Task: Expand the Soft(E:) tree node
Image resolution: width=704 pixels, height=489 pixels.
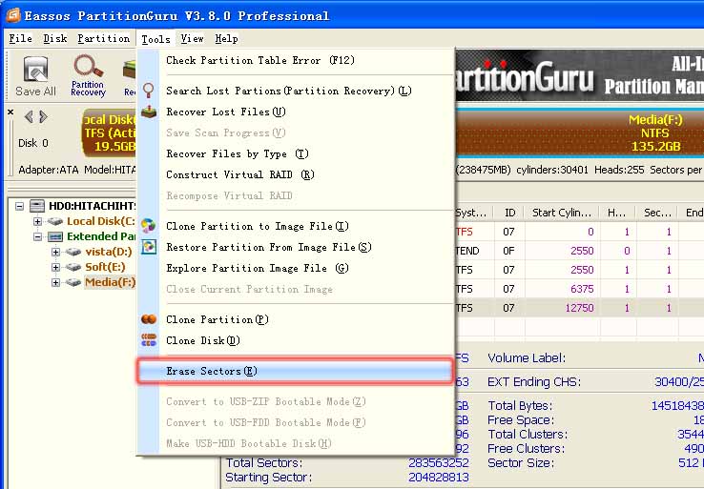Action: click(x=55, y=268)
